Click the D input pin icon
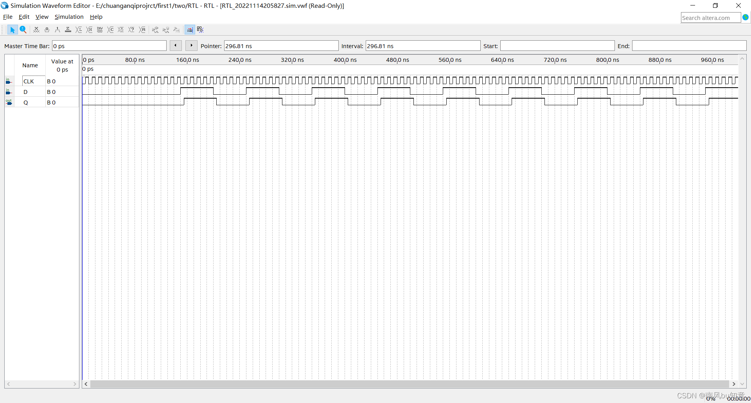751x403 pixels. [x=9, y=92]
